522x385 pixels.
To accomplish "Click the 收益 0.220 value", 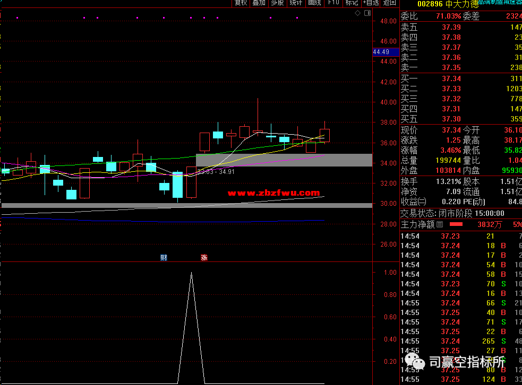I will (x=451, y=202).
